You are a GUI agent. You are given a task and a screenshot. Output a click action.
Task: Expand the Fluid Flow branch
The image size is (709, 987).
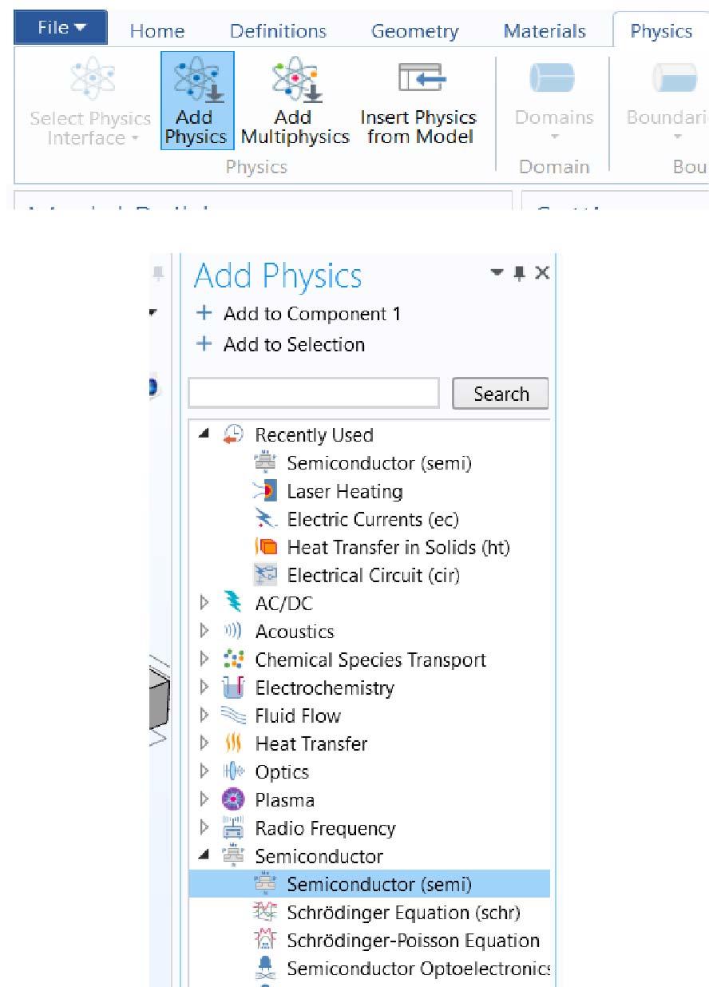coord(204,715)
